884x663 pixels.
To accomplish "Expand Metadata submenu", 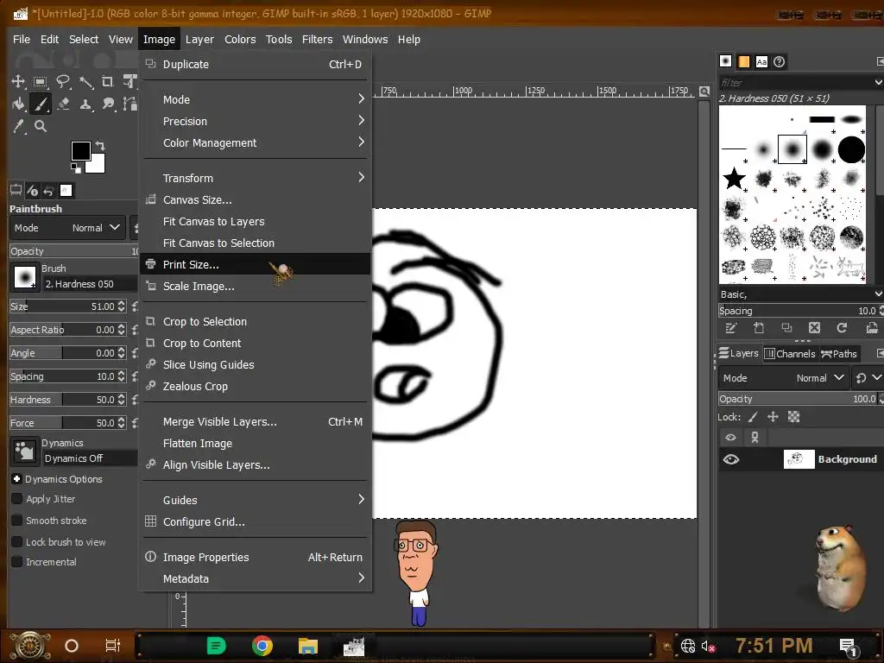I will 255,578.
